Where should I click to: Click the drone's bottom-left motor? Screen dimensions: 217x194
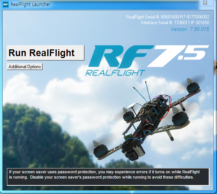[x=100, y=151]
